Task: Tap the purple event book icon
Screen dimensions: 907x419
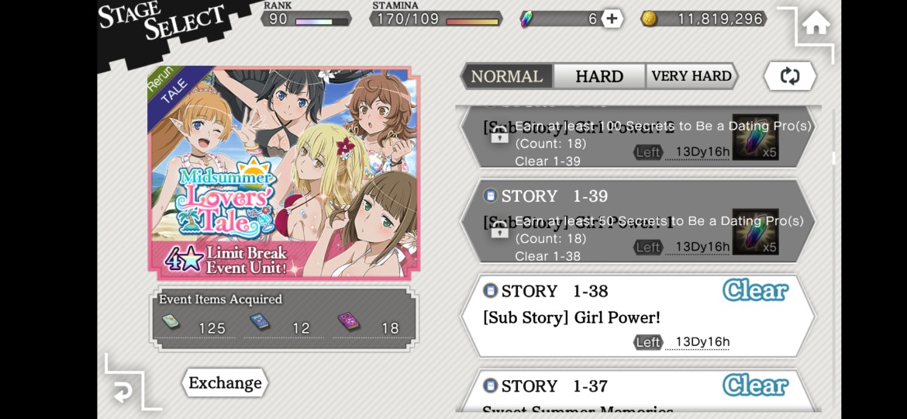Action: pyautogui.click(x=348, y=321)
